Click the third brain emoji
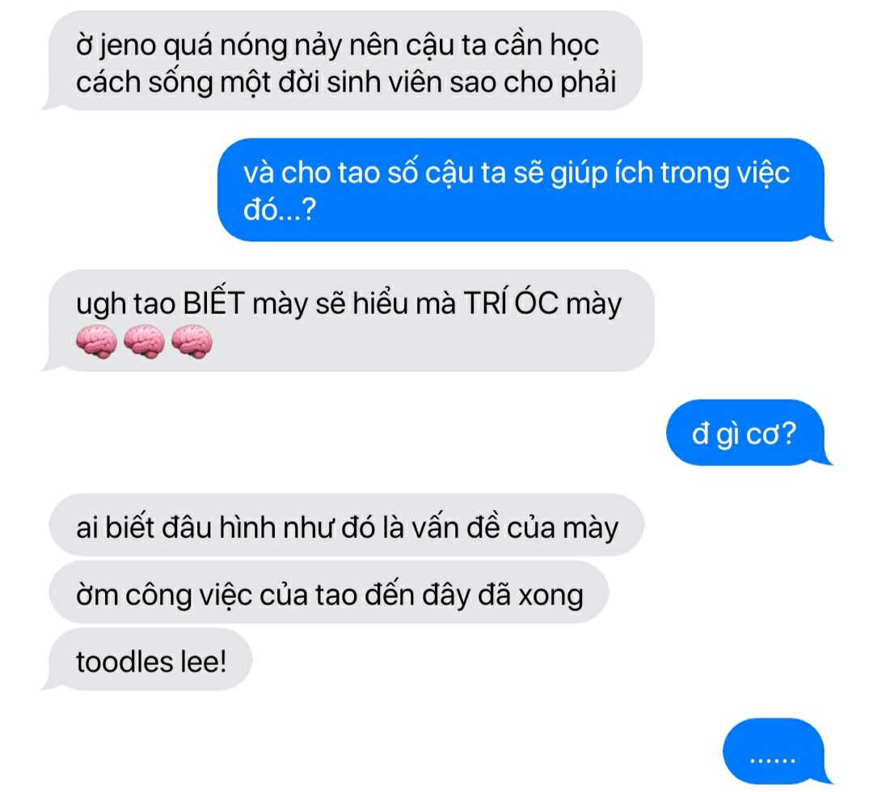The width and height of the screenshot is (873, 792). [x=192, y=341]
